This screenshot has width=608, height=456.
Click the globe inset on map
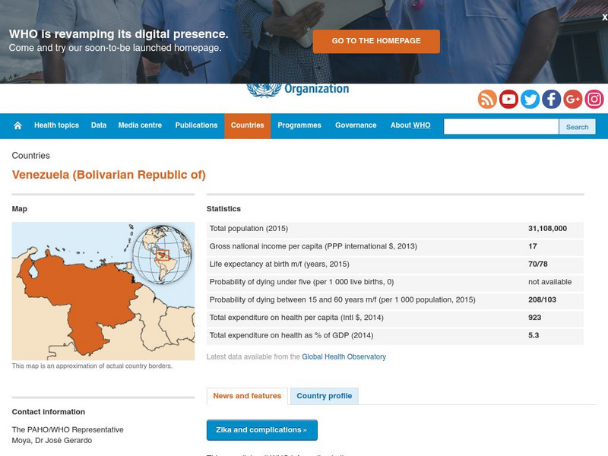(162, 255)
